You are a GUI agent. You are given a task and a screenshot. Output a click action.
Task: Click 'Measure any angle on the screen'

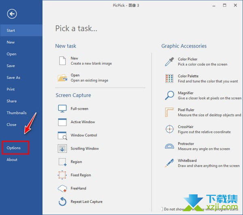click(x=204, y=149)
